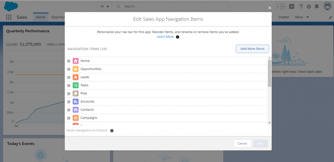Click info icon next to Learn More
This screenshot has width=334, height=162.
pyautogui.click(x=177, y=37)
